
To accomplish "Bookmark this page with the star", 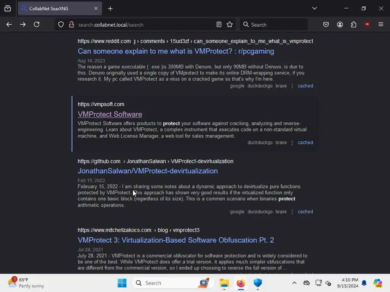I will pos(230,25).
